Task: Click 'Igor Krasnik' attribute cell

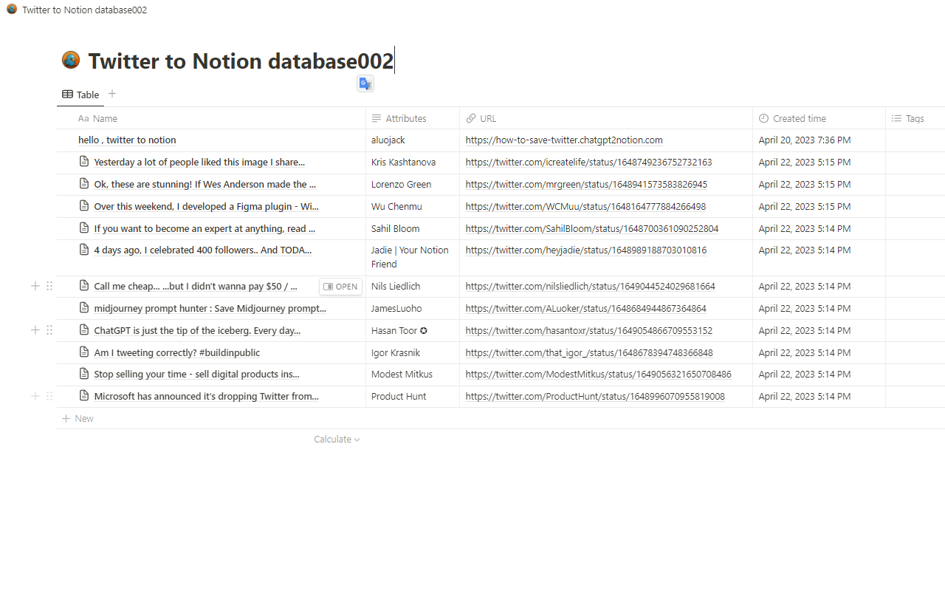Action: pos(413,352)
